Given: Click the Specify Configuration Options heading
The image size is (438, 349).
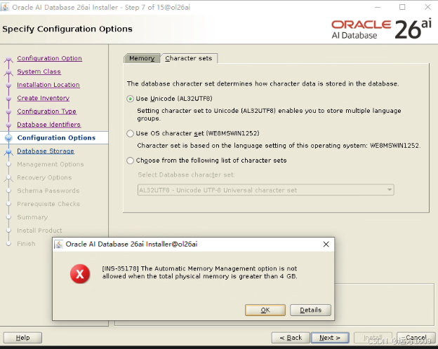Looking at the screenshot, I should pyautogui.click(x=67, y=29).
